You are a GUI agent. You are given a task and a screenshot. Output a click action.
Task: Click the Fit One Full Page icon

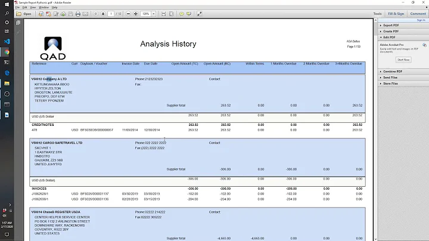(171, 14)
